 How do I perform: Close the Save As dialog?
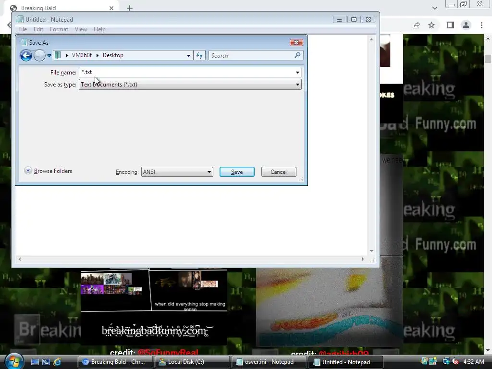tap(296, 42)
